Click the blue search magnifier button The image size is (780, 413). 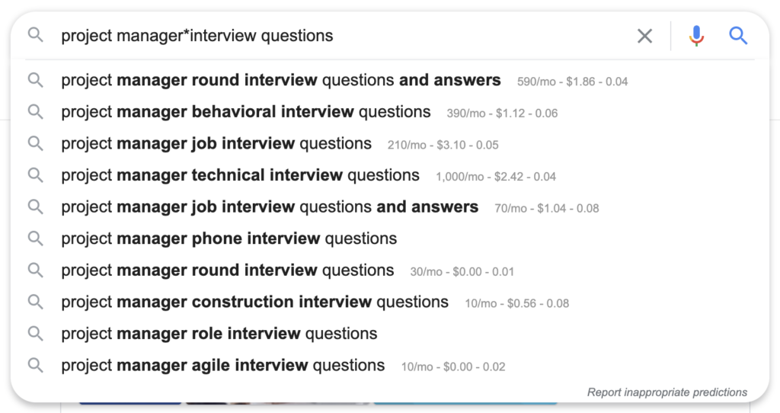(737, 35)
